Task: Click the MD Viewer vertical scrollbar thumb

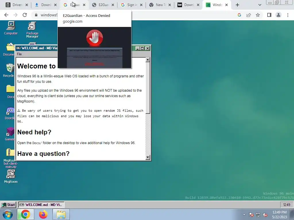Action: [x=148, y=88]
